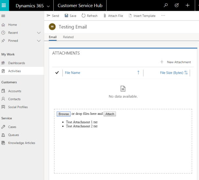Click the Attach File paperclip command
This screenshot has height=180, width=199.
click(113, 16)
